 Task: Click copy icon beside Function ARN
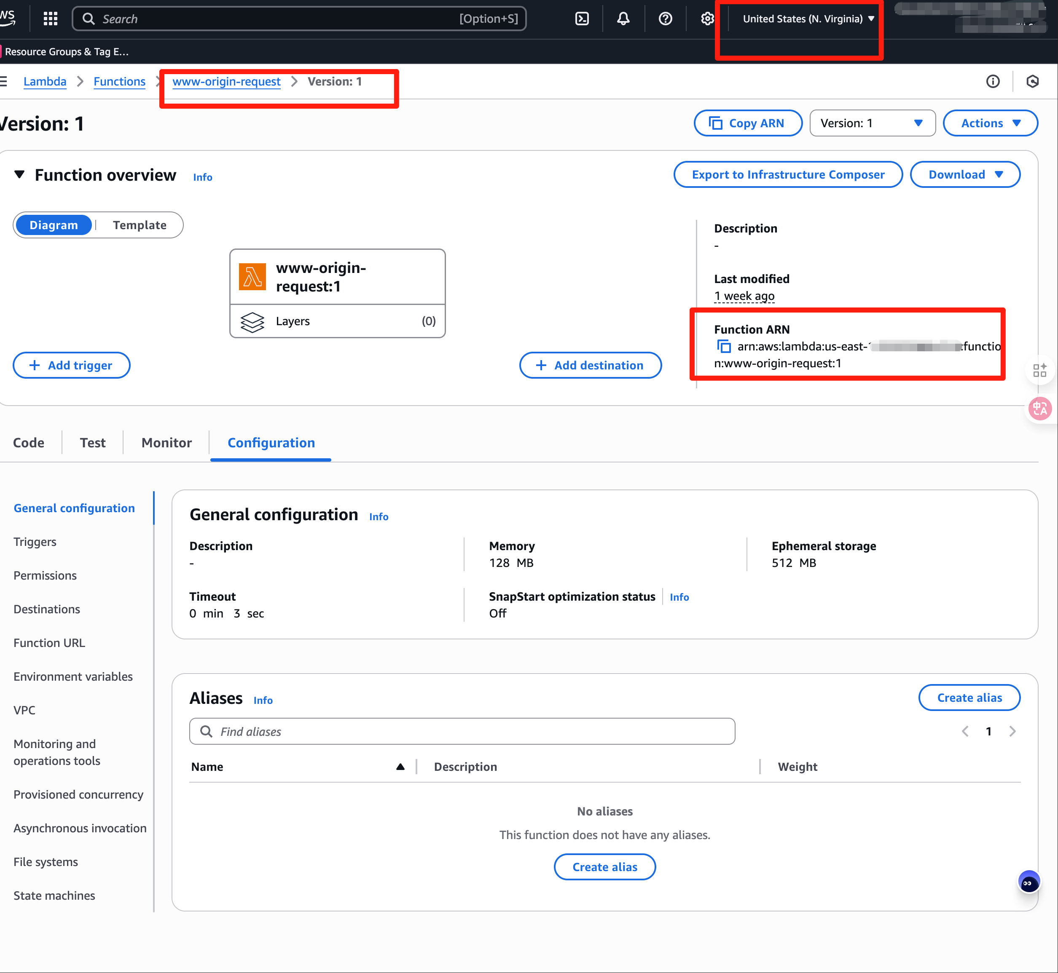click(724, 346)
